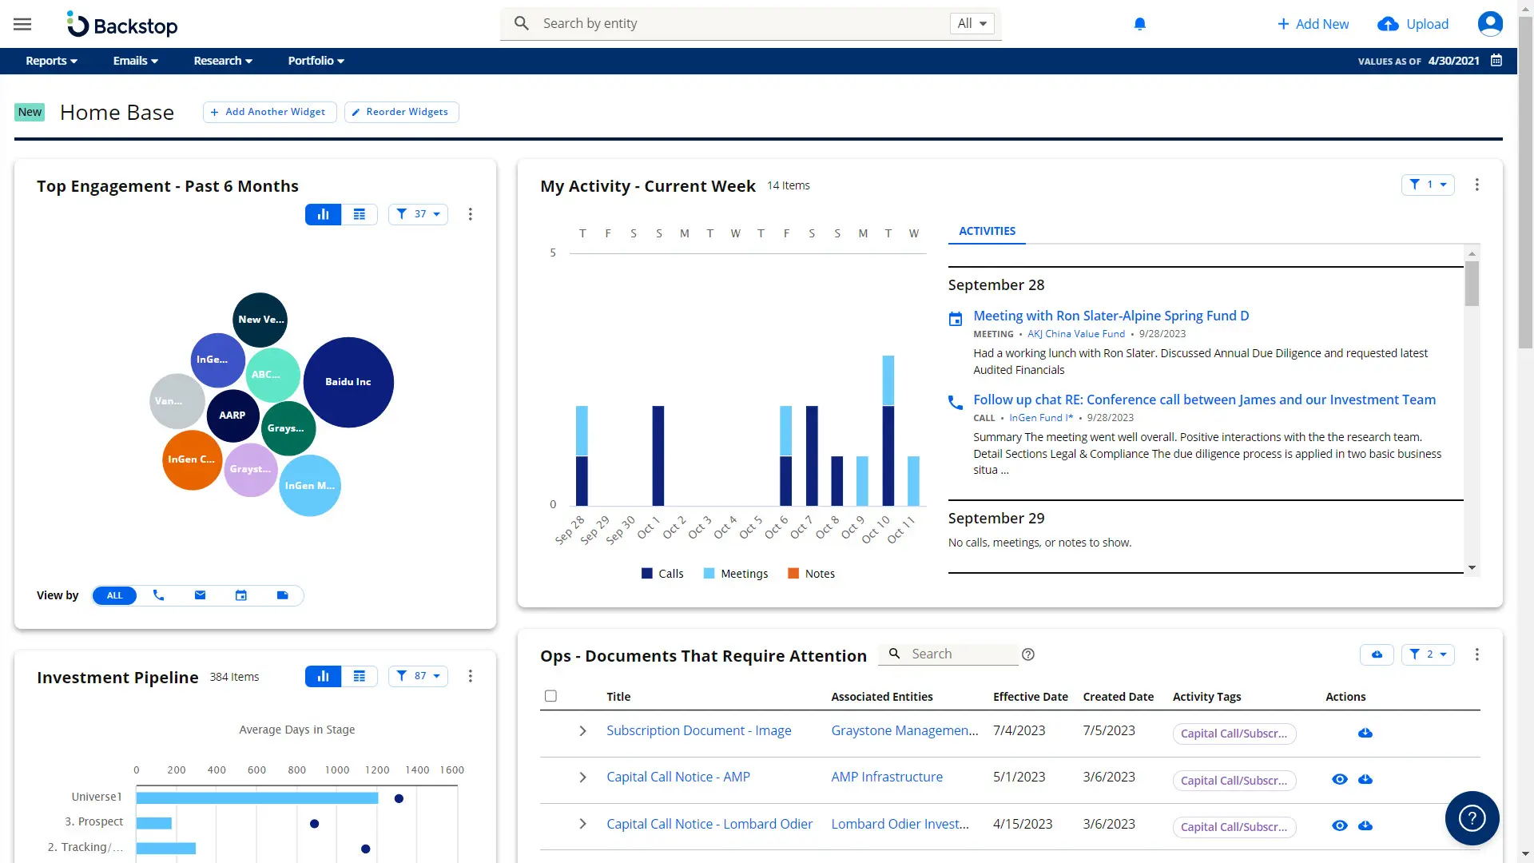Viewport: 1534px width, 863px height.
Task: Click the user profile avatar icon
Action: coord(1490,24)
